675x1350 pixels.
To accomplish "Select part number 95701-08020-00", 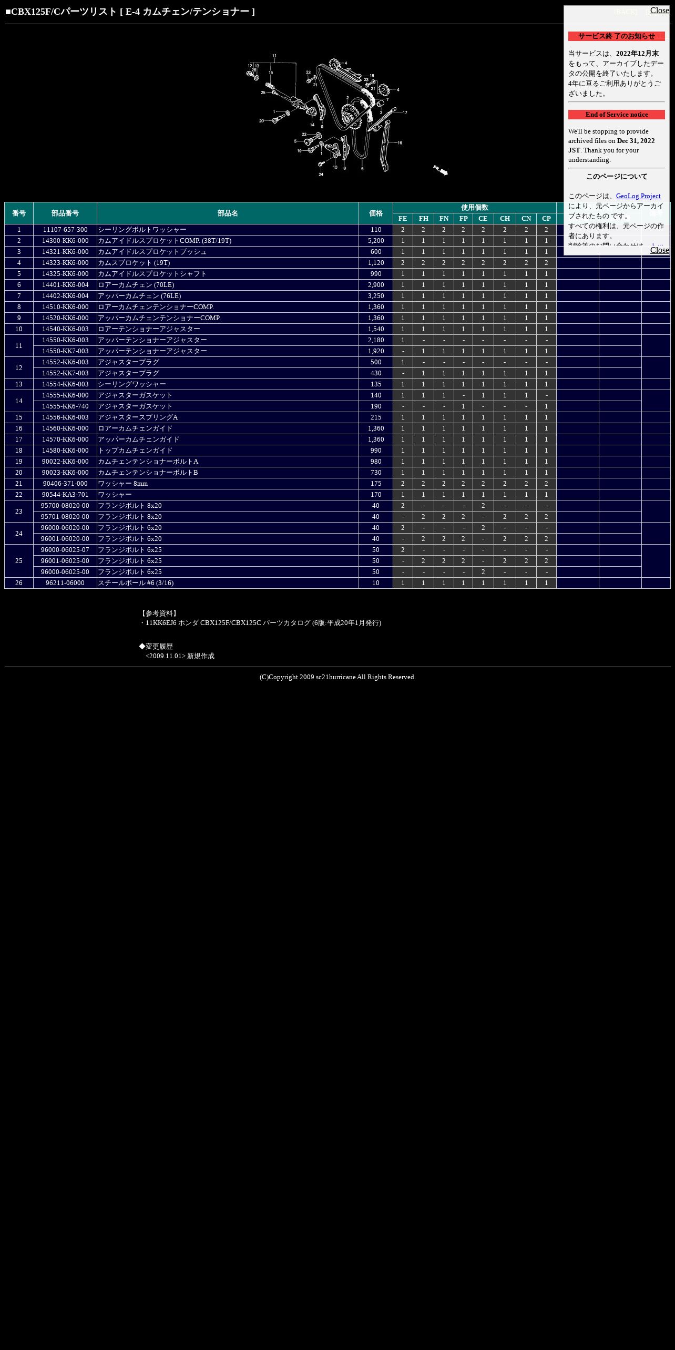I will point(65,517).
